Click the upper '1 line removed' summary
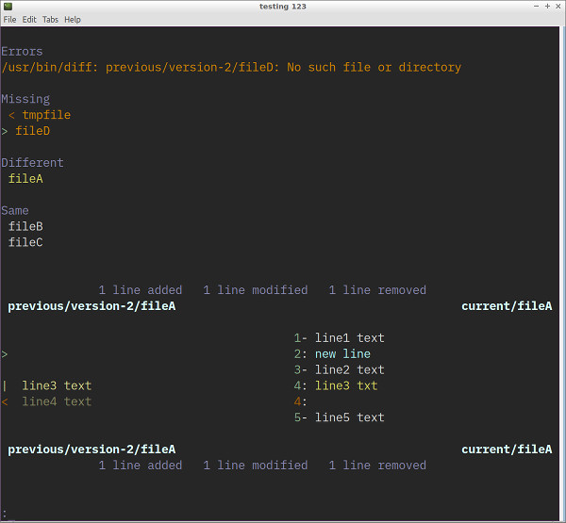Image resolution: width=566 pixels, height=523 pixels. point(377,290)
